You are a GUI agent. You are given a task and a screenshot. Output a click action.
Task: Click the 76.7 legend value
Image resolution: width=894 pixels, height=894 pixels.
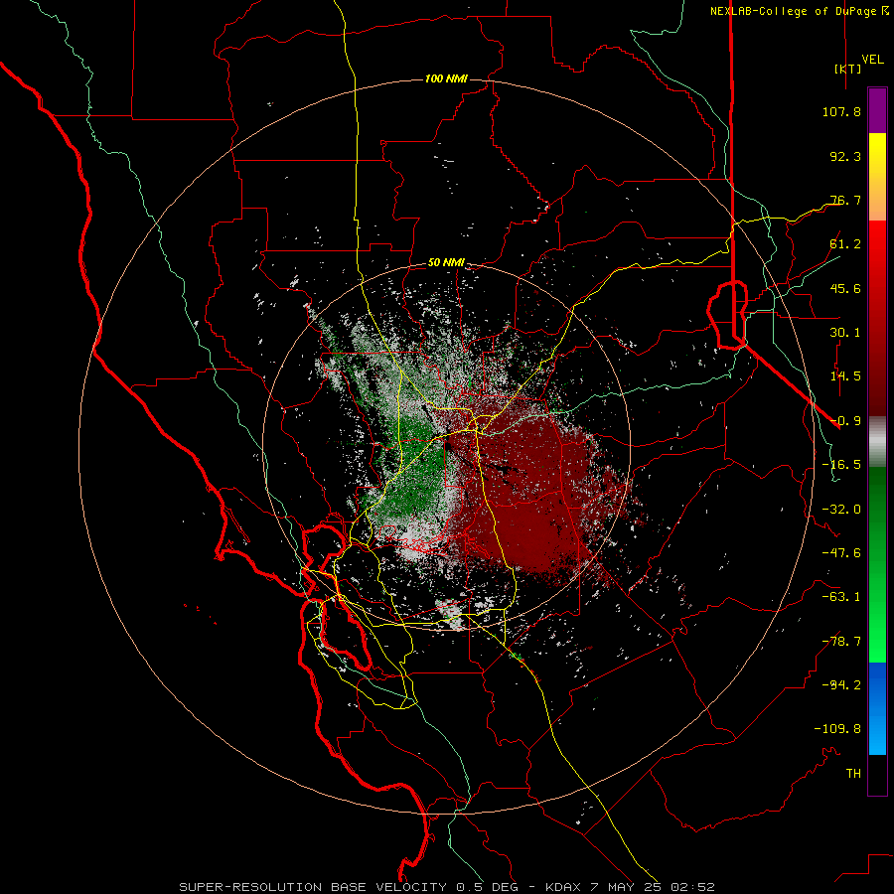845,200
